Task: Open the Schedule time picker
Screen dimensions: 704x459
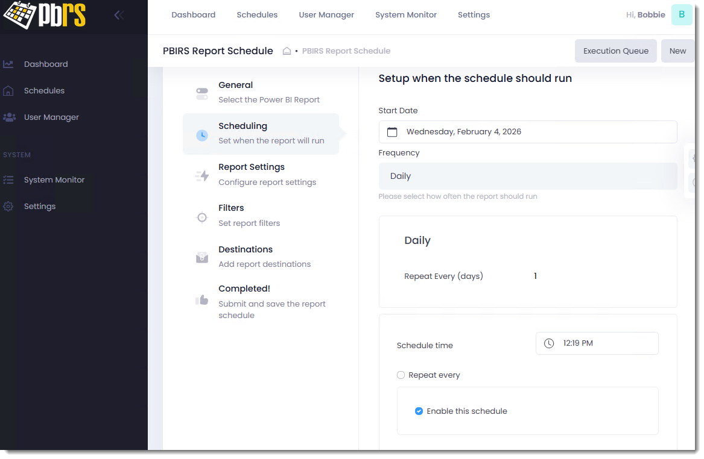Action: 597,343
